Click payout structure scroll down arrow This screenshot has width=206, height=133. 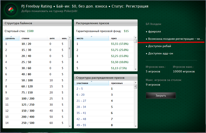pos(135,126)
